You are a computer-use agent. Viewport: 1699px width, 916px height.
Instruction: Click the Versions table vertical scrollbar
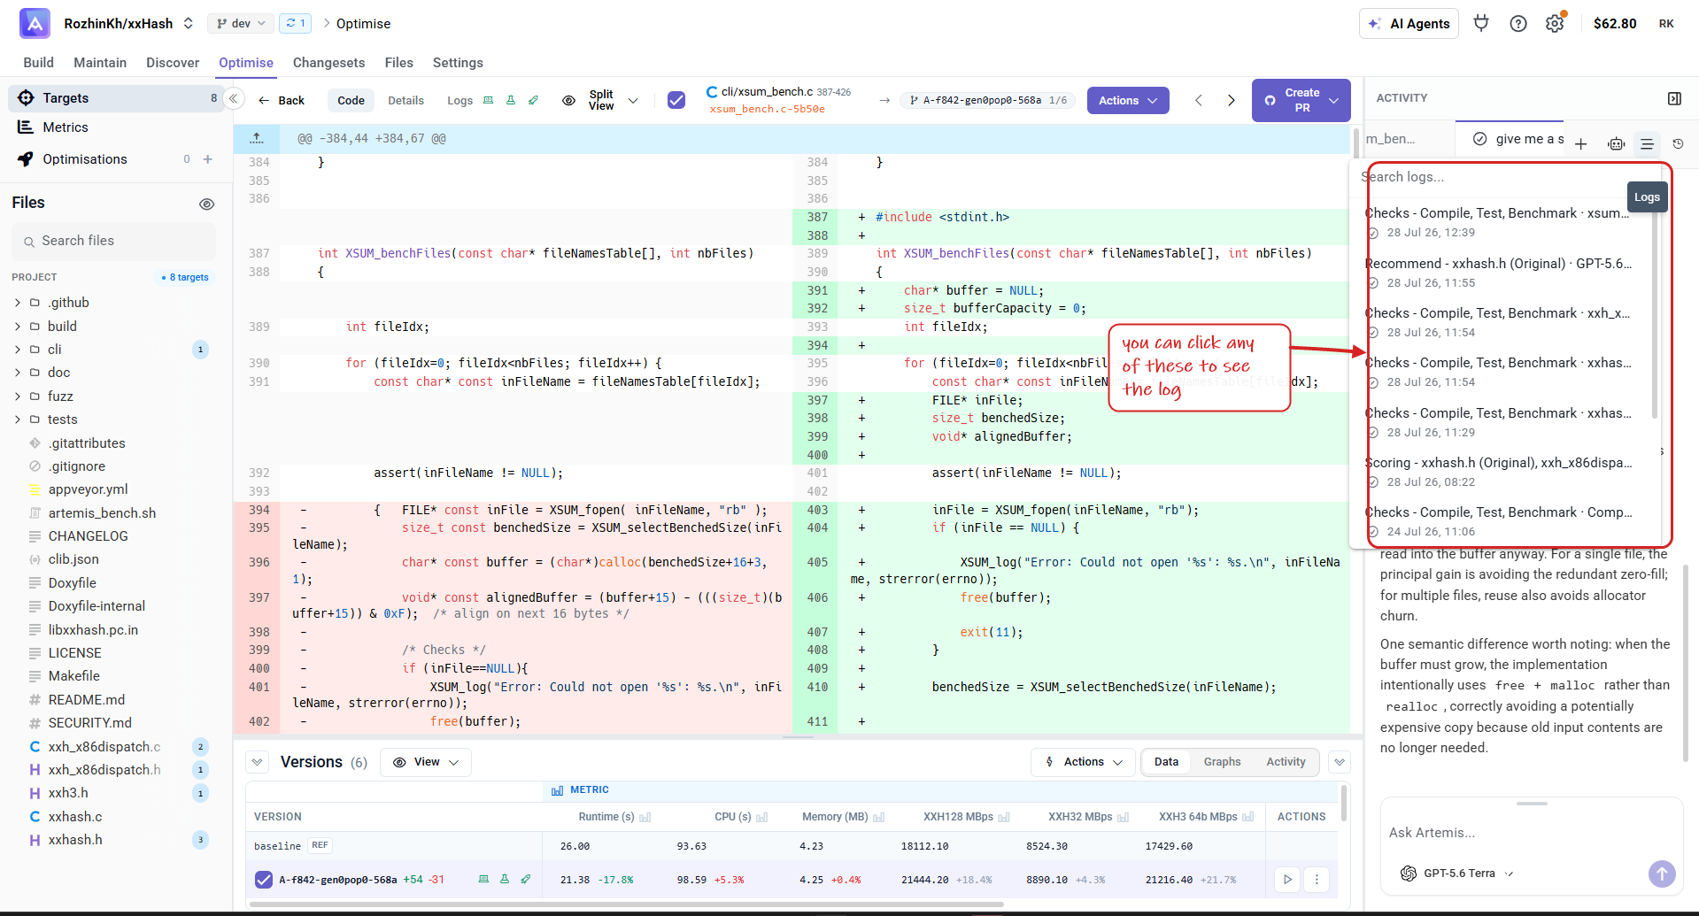click(x=1344, y=803)
